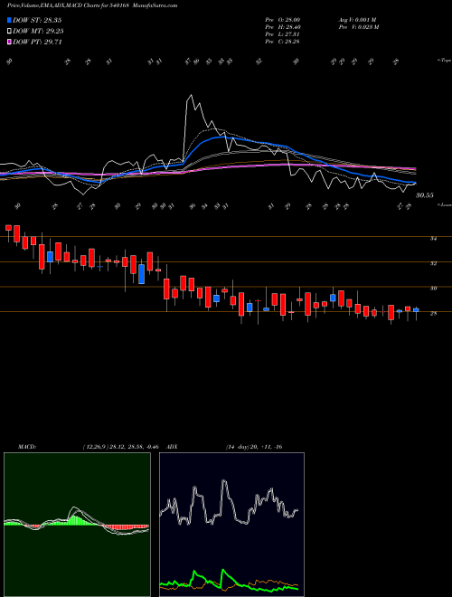Image resolution: width=452 pixels, height=597 pixels.
Task: Click the 'MACD:' panel heading
Action: pyautogui.click(x=27, y=447)
